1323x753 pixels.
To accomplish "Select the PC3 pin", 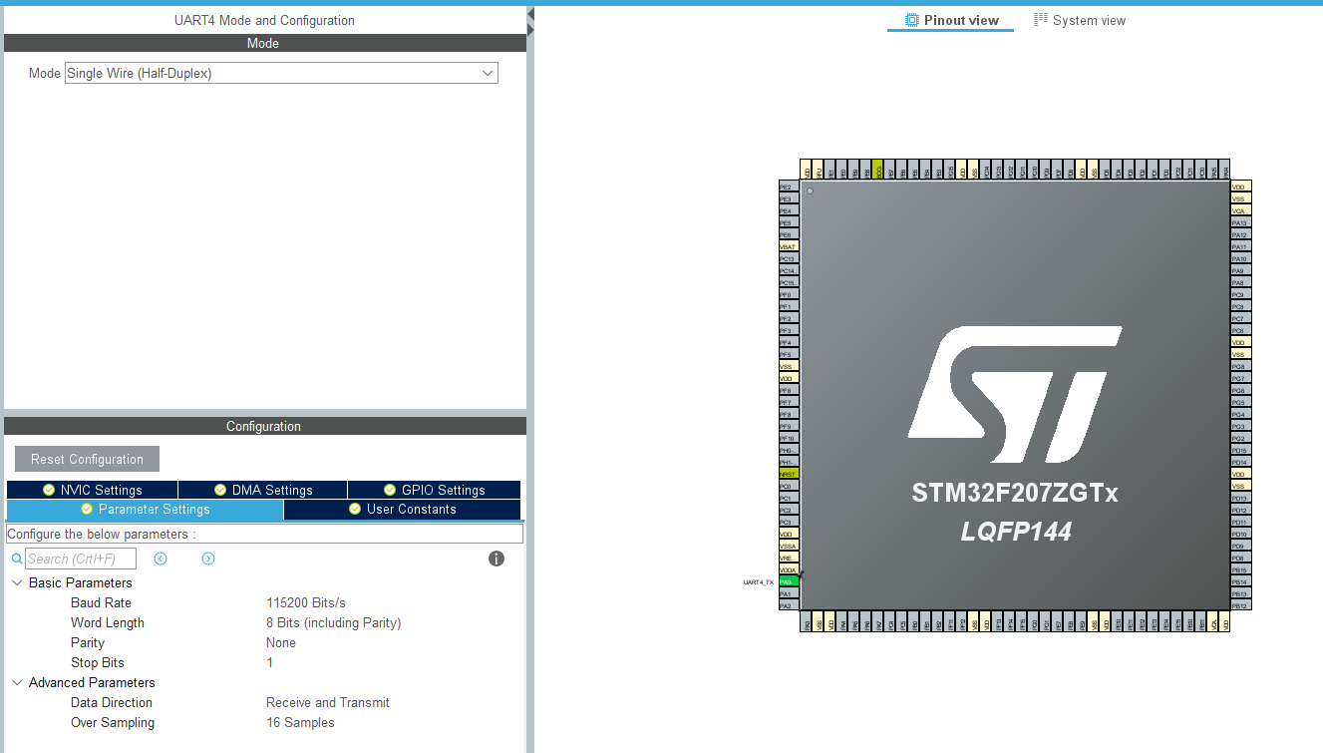I will [789, 522].
